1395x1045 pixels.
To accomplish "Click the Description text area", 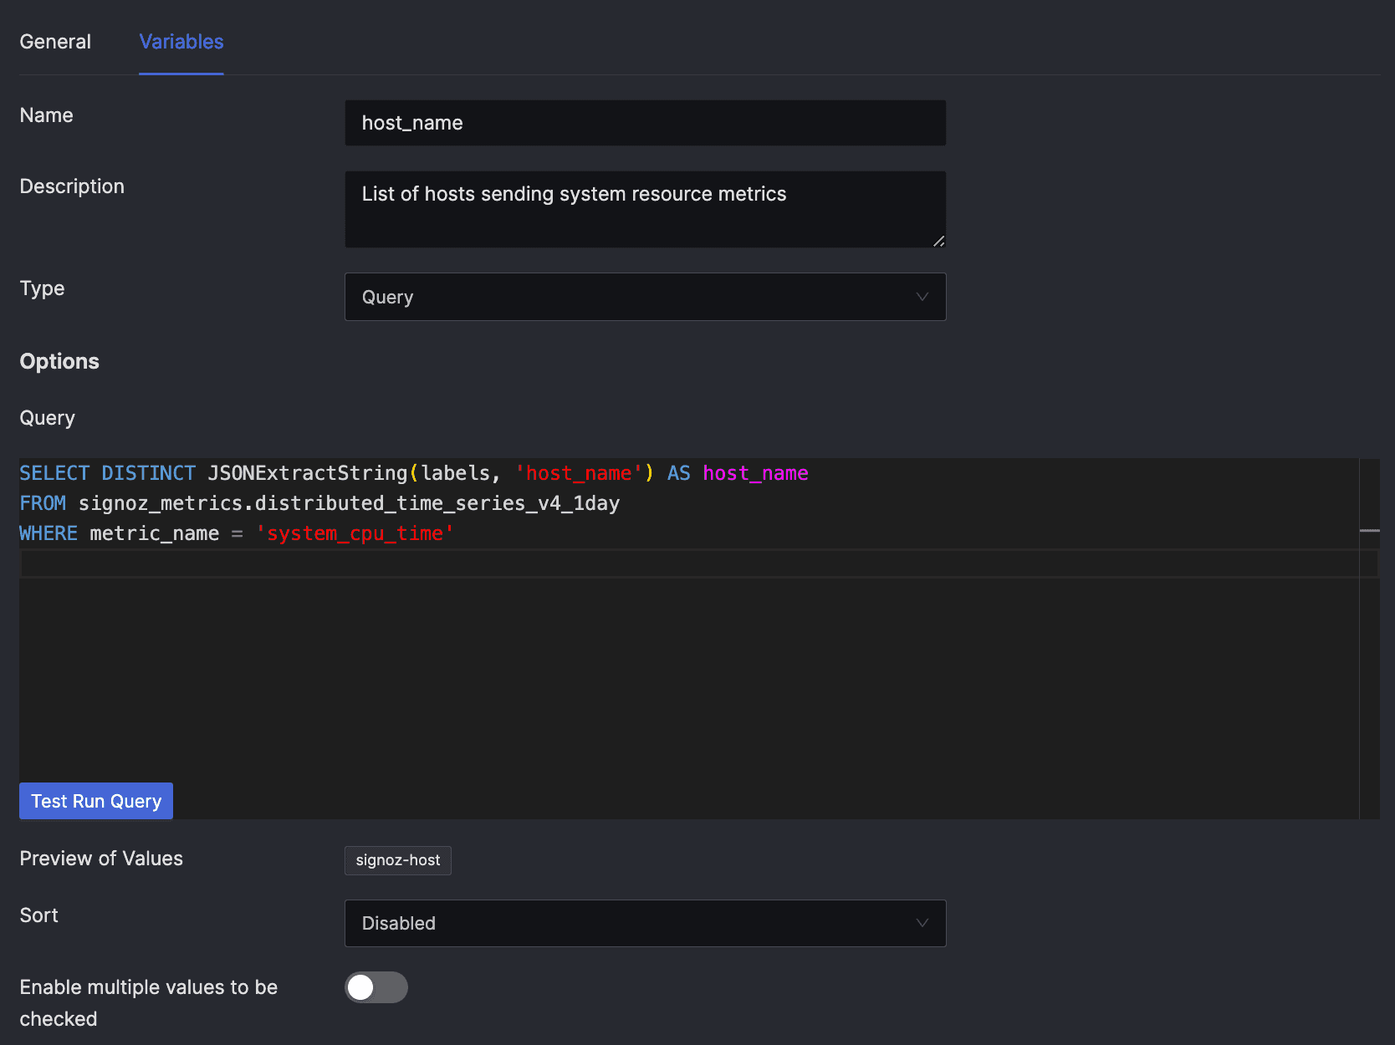I will tap(645, 209).
